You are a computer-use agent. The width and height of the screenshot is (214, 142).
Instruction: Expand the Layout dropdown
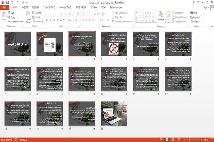tap(37, 13)
